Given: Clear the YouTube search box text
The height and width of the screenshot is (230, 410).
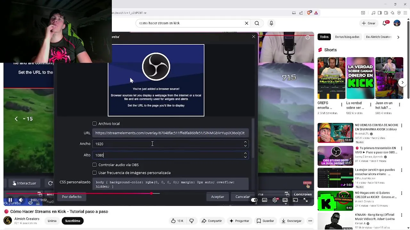Looking at the screenshot, I should 247,23.
